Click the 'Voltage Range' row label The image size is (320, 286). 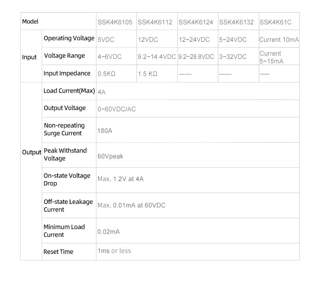[64, 56]
